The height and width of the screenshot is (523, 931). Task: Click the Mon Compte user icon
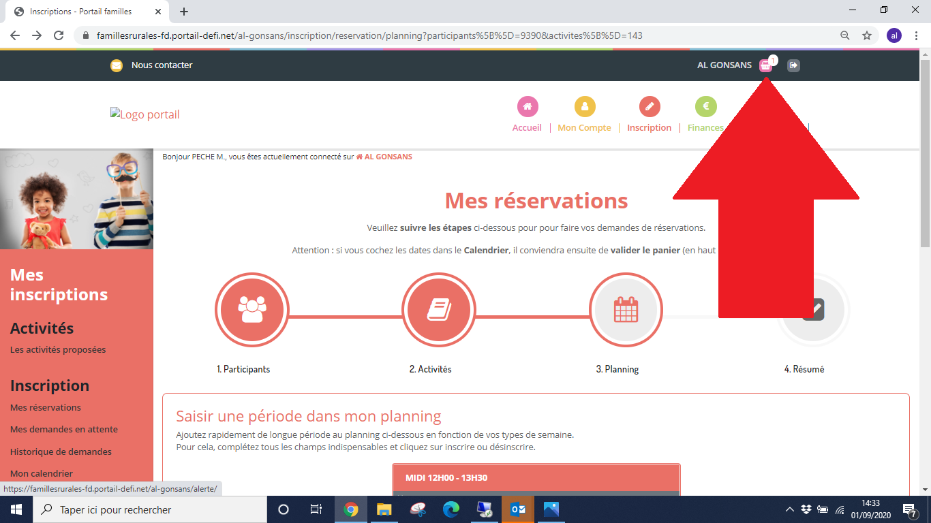585,107
